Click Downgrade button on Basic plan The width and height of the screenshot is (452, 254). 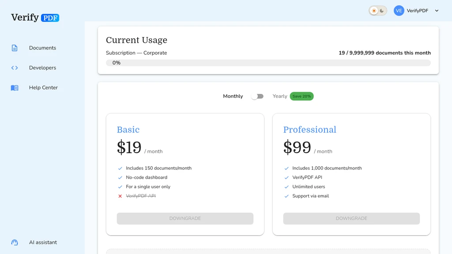pos(185,219)
